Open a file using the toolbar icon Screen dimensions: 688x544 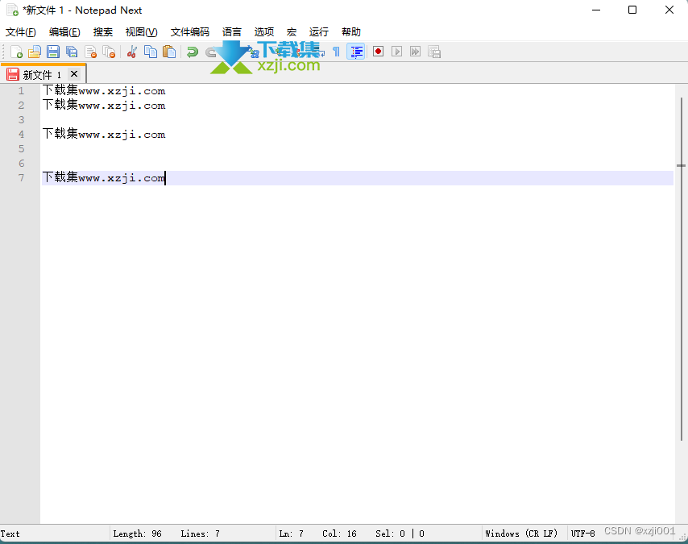pos(35,52)
